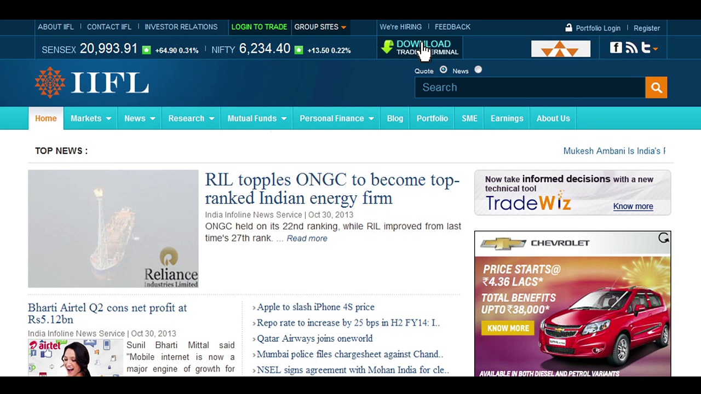Image resolution: width=701 pixels, height=394 pixels.
Task: Click the Mukesh Ambani ticker headline
Action: click(614, 151)
